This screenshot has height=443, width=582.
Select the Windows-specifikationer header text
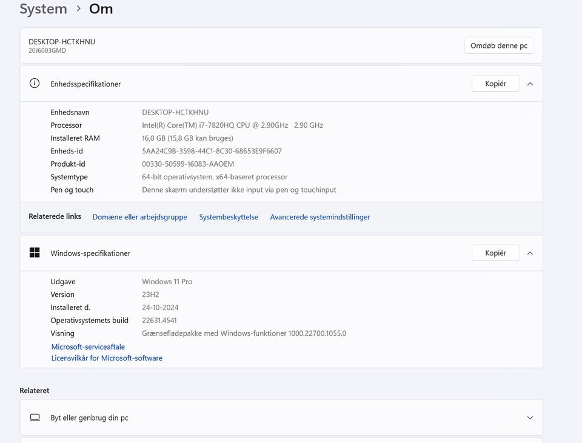coord(90,253)
